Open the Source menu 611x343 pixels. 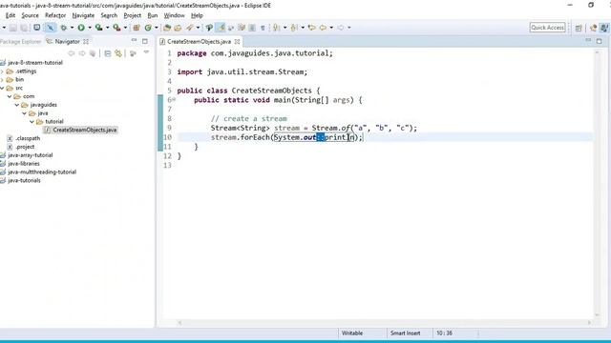30,15
